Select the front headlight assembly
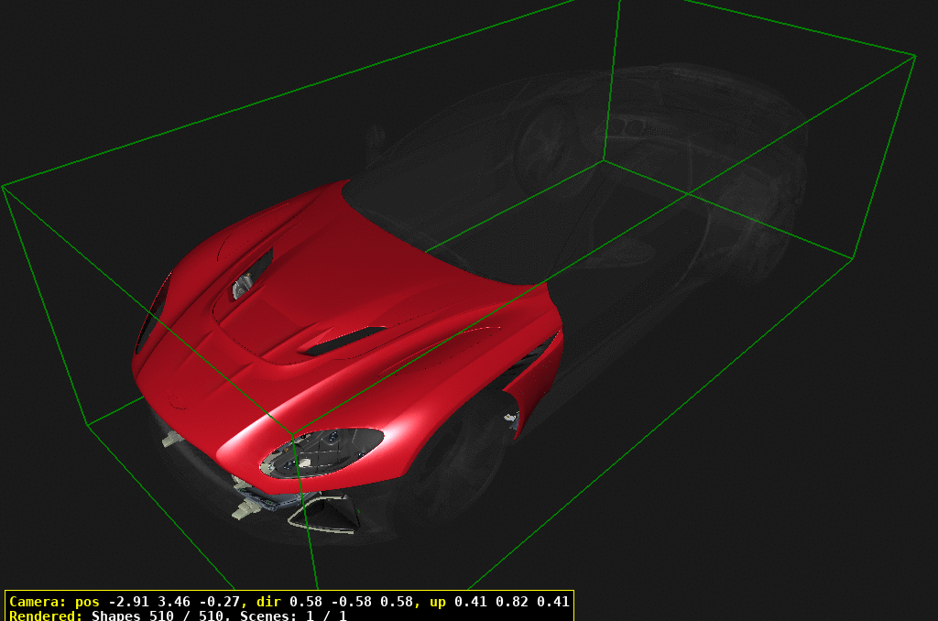938x621 pixels. (x=321, y=451)
